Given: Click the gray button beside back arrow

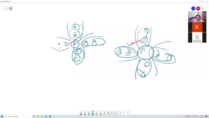Looking at the screenshot, I should pyautogui.click(x=11, y=9).
